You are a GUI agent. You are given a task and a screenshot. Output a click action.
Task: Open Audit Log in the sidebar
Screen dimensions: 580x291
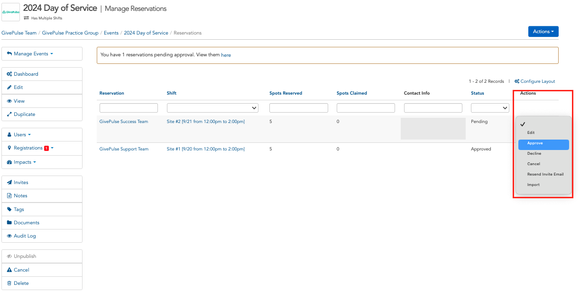coord(42,236)
